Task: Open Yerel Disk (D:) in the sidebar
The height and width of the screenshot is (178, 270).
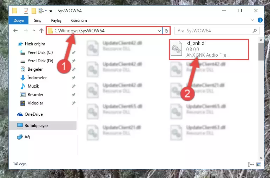Action: pos(40,61)
